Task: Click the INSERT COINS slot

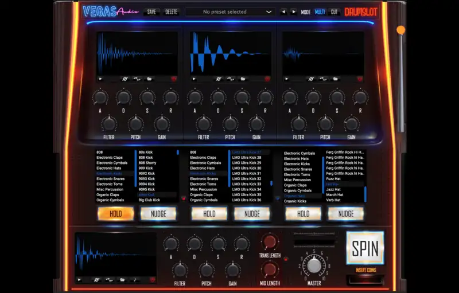Action: (x=365, y=280)
